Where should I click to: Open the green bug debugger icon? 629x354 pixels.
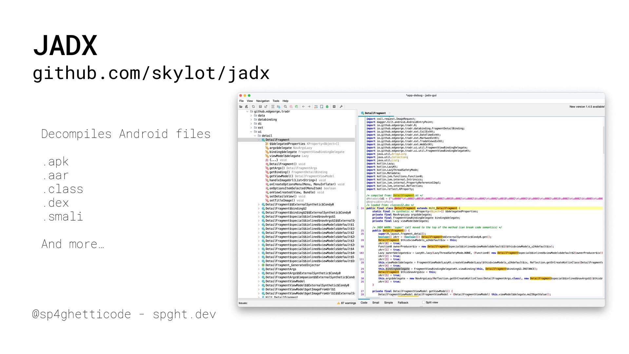pyautogui.click(x=327, y=107)
